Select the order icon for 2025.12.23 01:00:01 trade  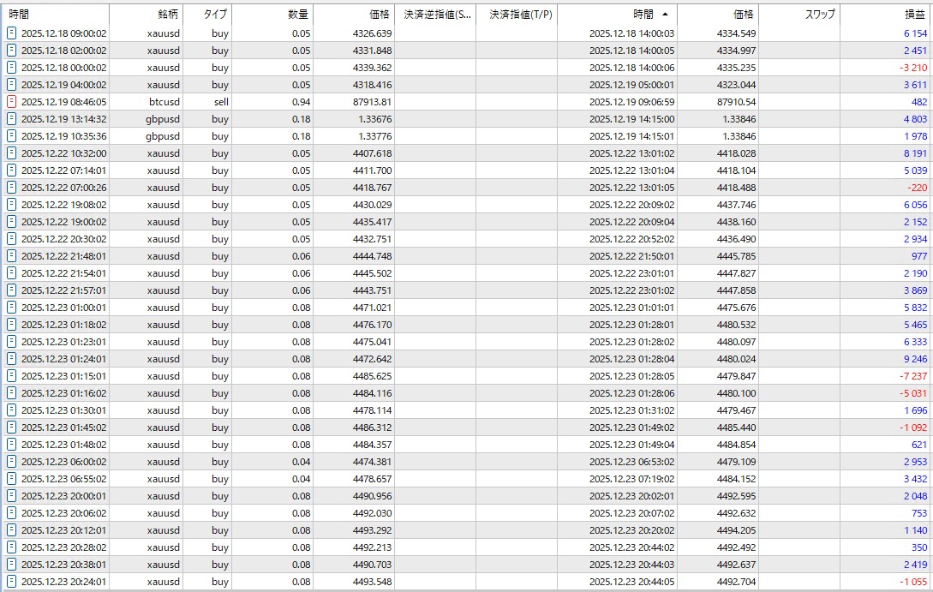coord(12,308)
